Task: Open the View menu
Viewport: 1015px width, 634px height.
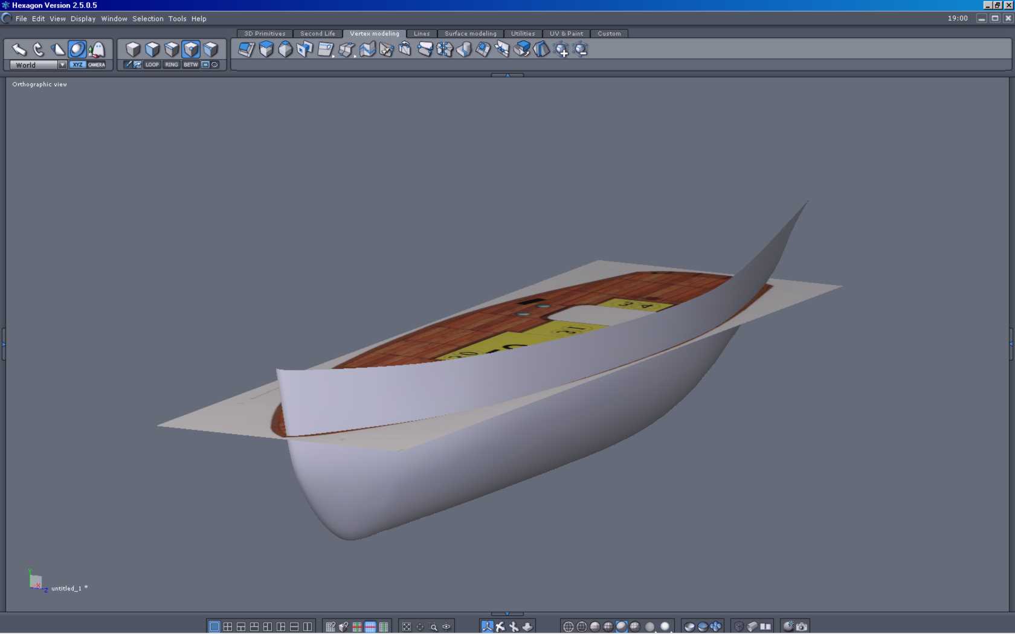Action: tap(57, 19)
